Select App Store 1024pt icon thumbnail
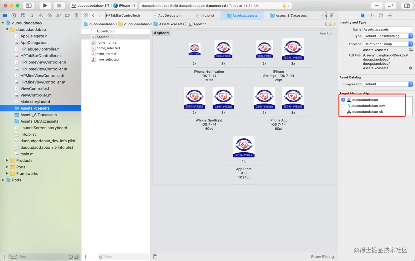415x261 pixels. point(244,147)
